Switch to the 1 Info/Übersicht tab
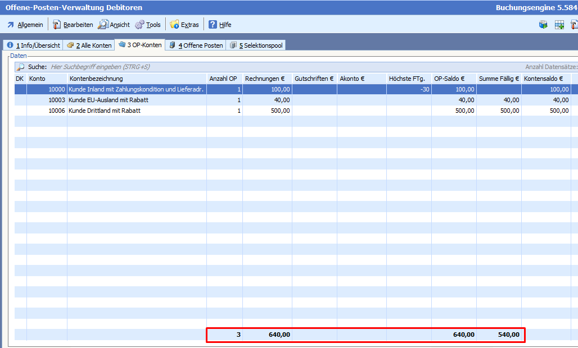 pos(33,45)
